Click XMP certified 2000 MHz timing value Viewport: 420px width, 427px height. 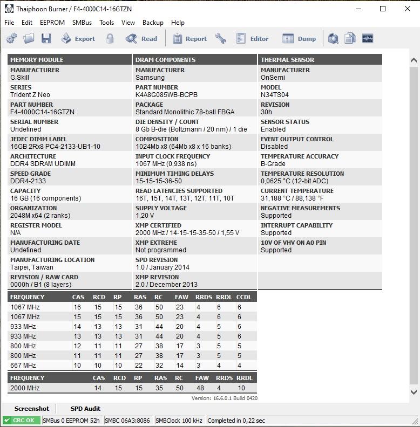[187, 232]
